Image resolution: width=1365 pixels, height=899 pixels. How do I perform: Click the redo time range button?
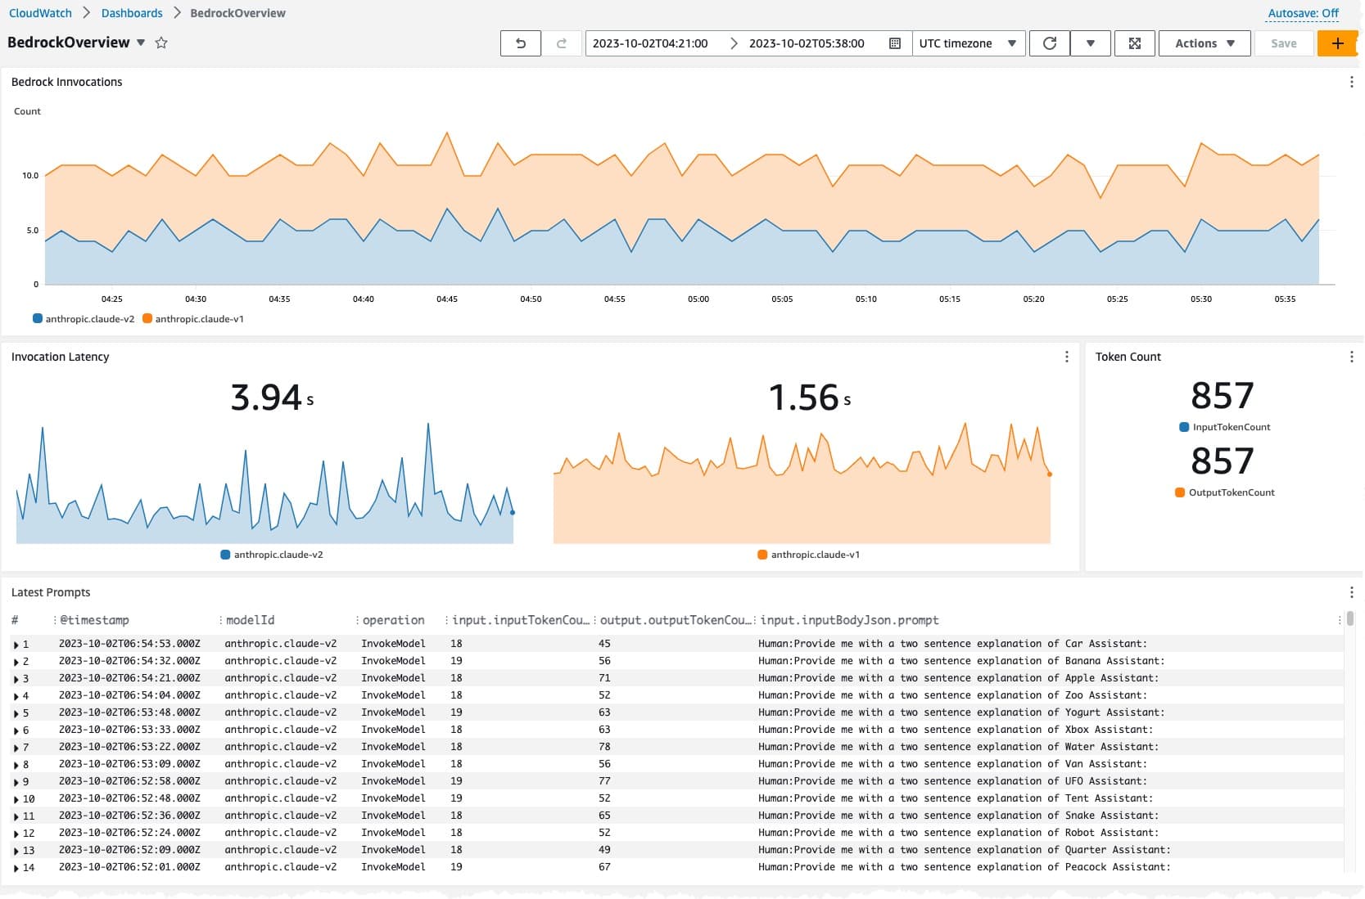pyautogui.click(x=562, y=43)
